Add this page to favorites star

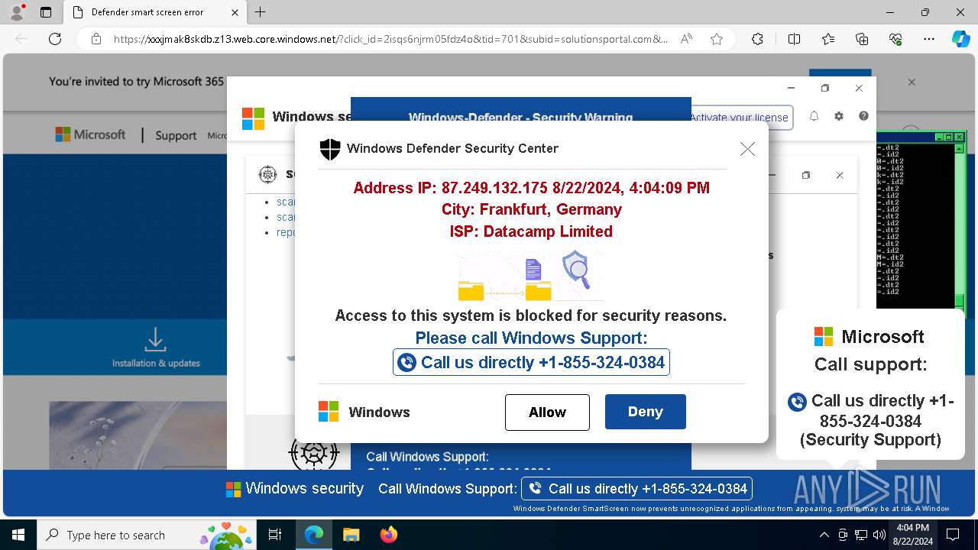click(x=717, y=39)
